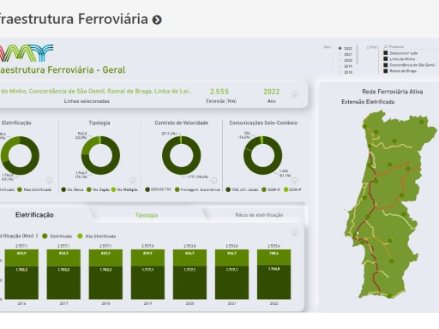This screenshot has width=439, height=329.
Task: Click the Não Eletrificada marker in the bar chart legend
Action: click(x=80, y=236)
